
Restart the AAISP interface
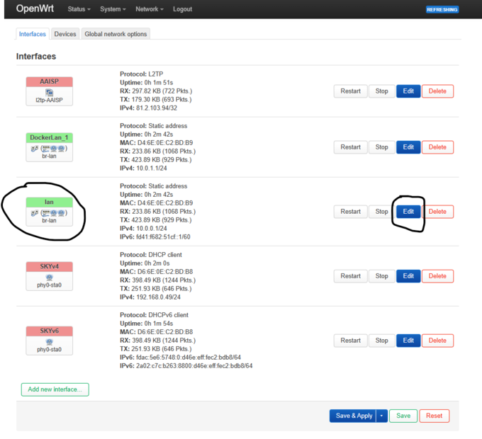tap(350, 91)
